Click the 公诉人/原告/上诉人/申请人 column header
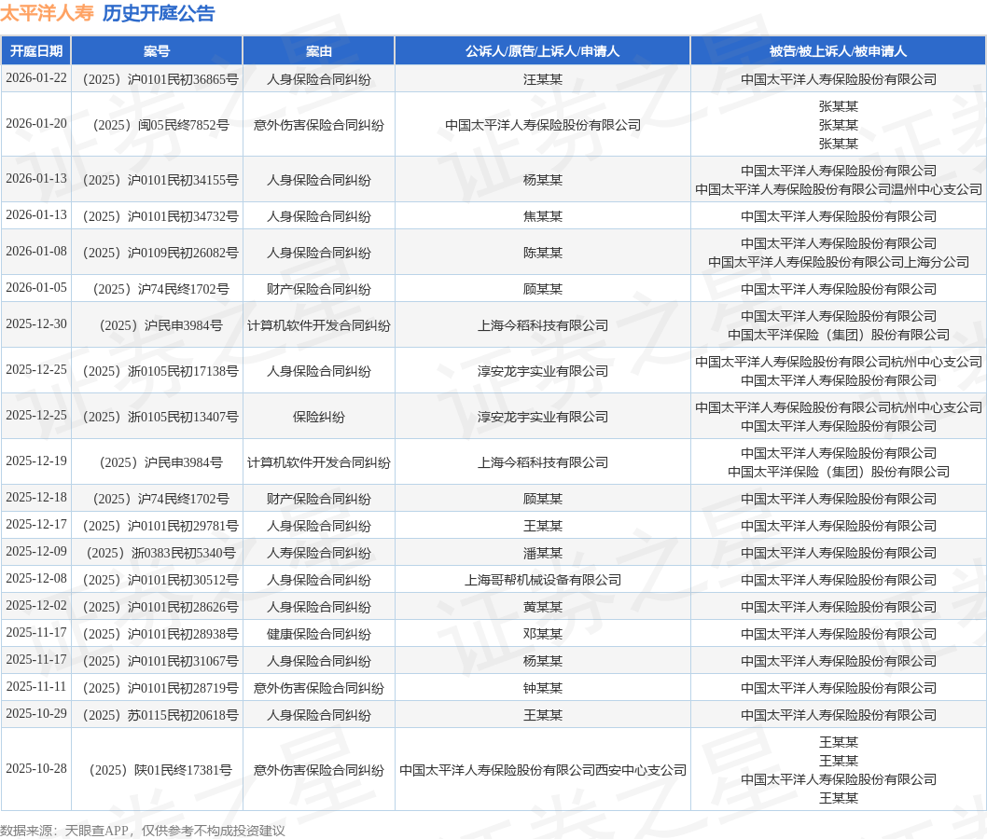This screenshot has height=839, width=987. (x=543, y=51)
